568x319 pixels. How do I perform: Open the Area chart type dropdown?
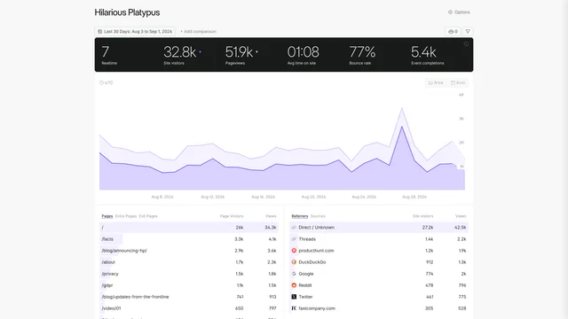(436, 82)
